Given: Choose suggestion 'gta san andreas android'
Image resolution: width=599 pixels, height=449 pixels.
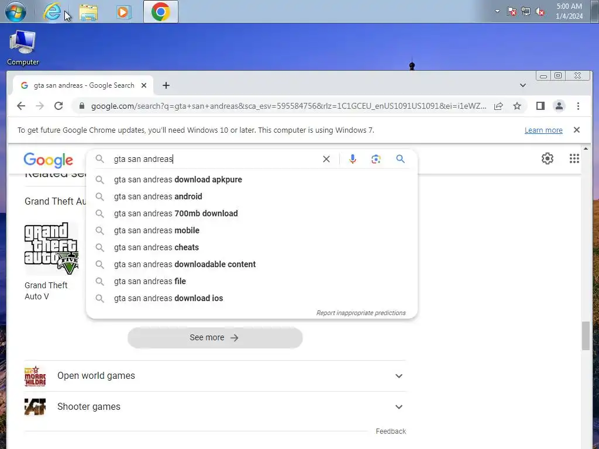Looking at the screenshot, I should coord(252,196).
